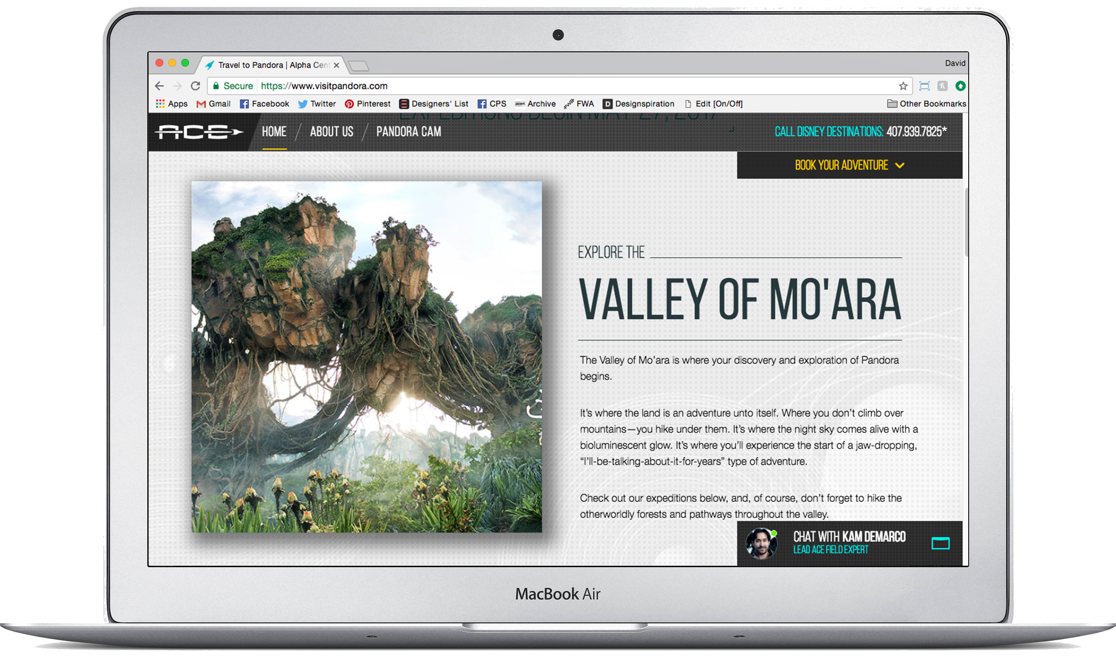Reload the page with the refresh icon
Screen dimensions: 1116x659
tap(196, 86)
